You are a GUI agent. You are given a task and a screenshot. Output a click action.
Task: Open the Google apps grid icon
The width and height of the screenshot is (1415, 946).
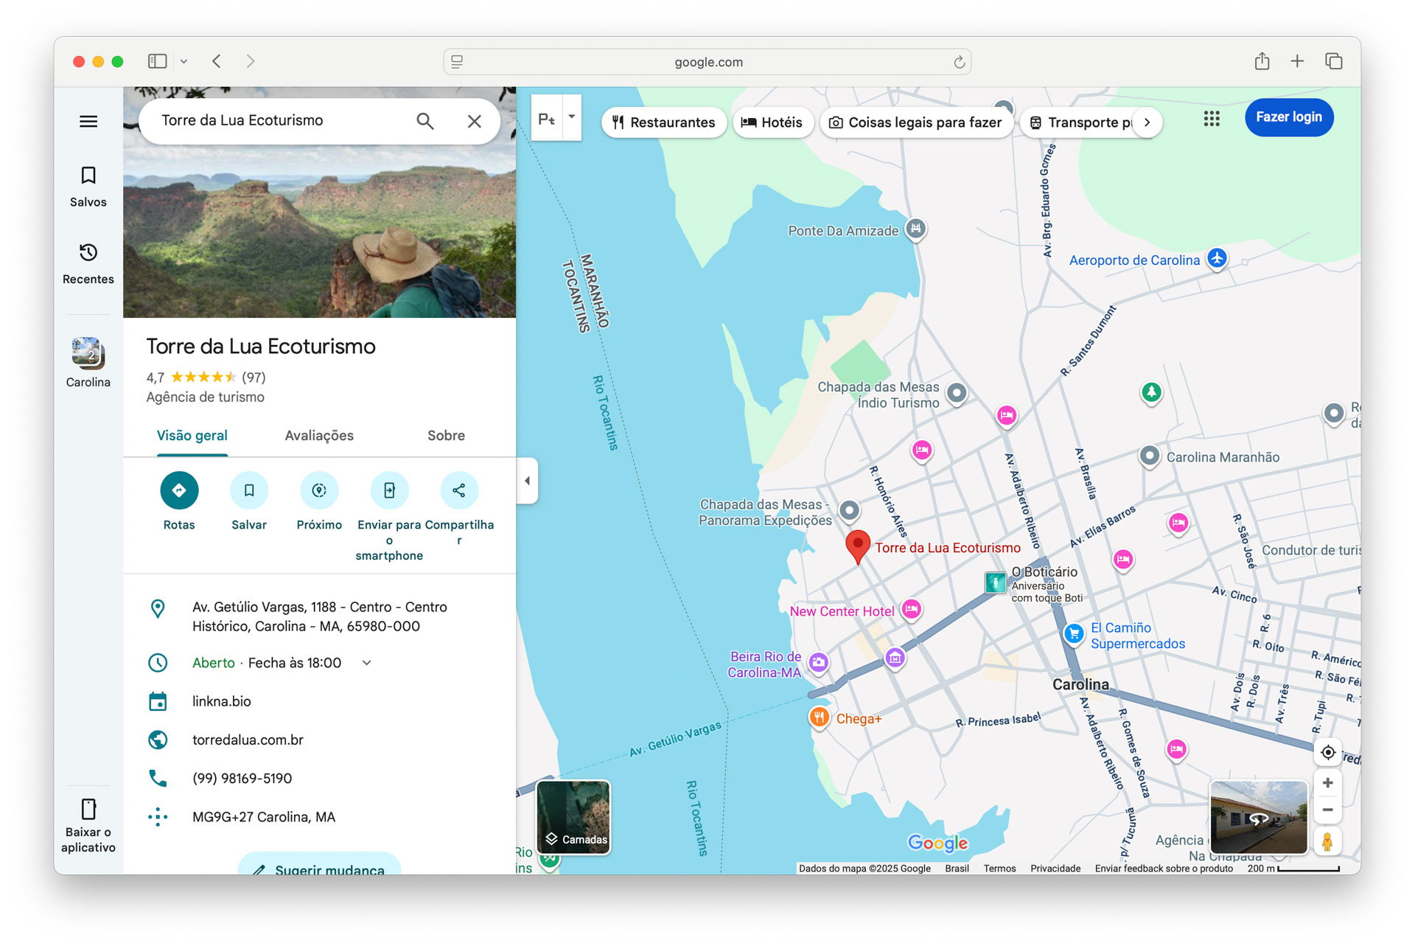[x=1212, y=118]
